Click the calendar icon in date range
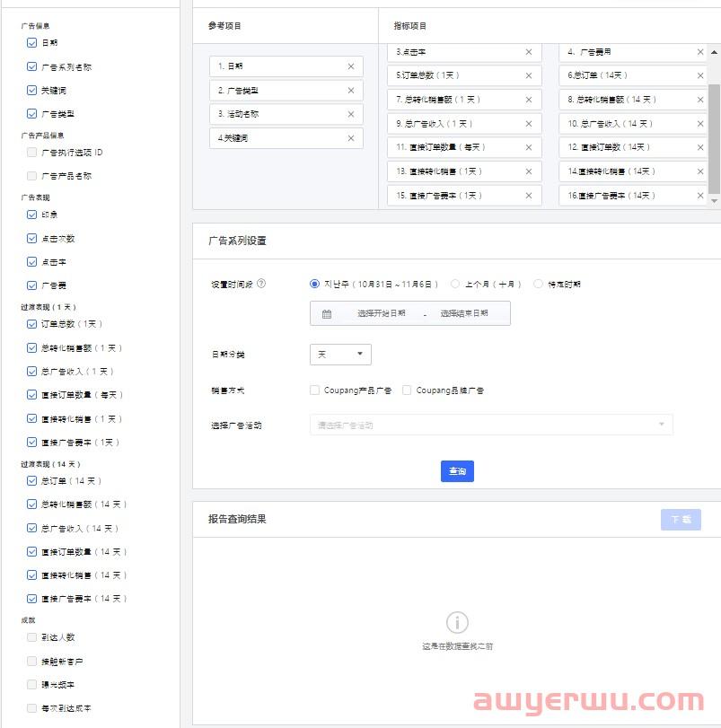This screenshot has height=728, width=721. click(x=327, y=314)
